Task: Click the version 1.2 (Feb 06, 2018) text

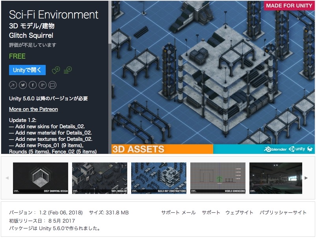Action: (x=46, y=212)
